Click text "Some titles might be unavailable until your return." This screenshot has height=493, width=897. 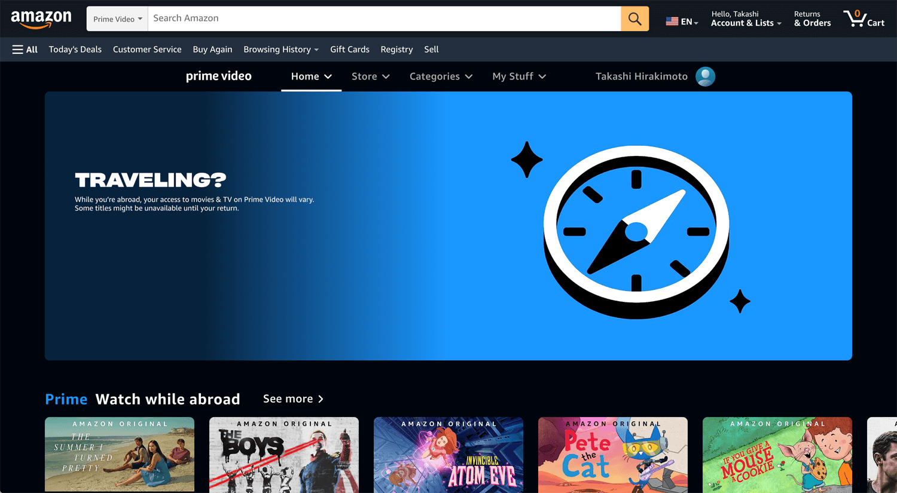tap(157, 209)
